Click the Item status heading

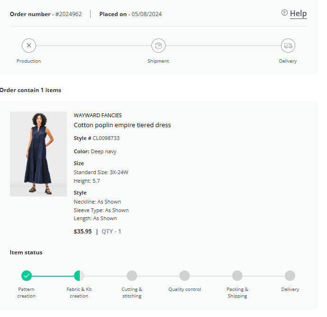26,252
